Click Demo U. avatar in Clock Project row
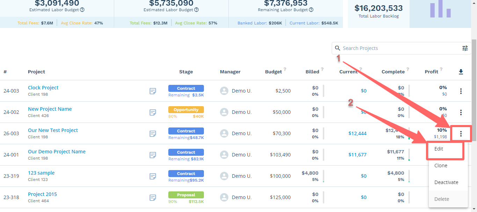 coord(224,91)
